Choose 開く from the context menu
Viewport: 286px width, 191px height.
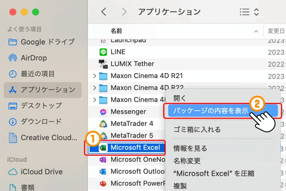[x=180, y=98]
